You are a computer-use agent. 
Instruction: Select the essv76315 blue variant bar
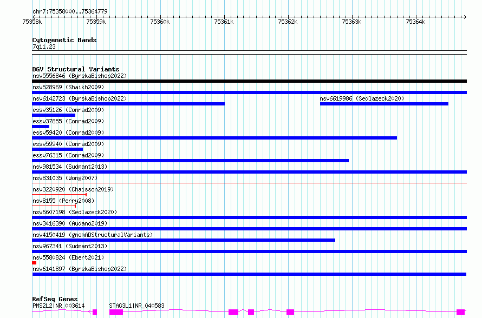[x=190, y=161]
